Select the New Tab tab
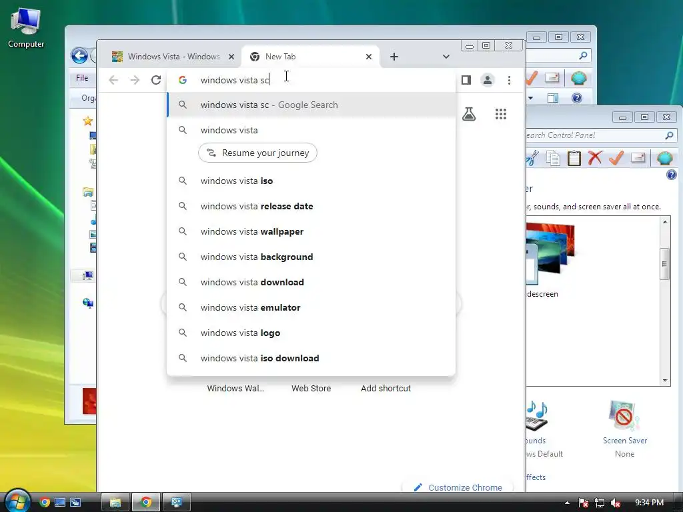This screenshot has height=512, width=683. tap(310, 57)
